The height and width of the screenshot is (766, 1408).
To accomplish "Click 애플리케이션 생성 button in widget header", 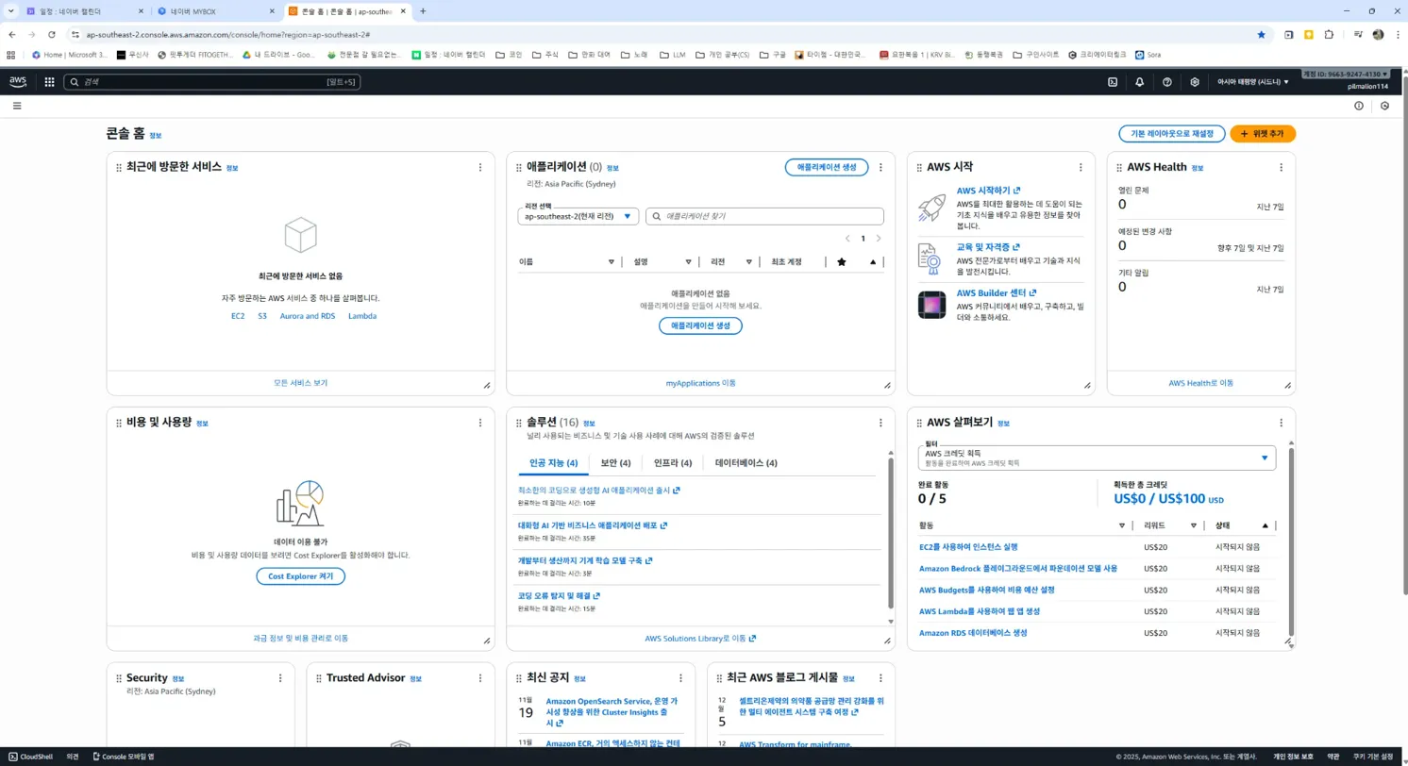I will click(x=827, y=167).
